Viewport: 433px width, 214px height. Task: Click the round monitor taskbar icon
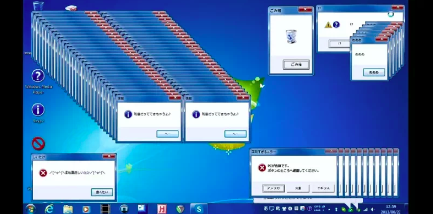124,209
